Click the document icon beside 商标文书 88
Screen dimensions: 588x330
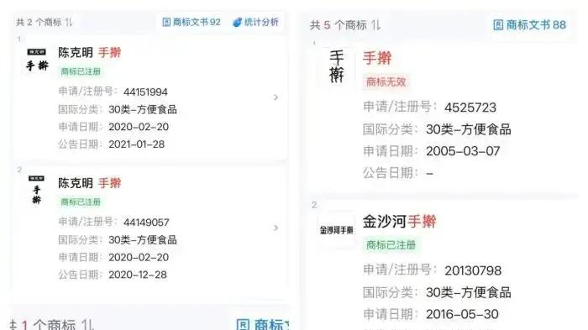[x=498, y=25]
